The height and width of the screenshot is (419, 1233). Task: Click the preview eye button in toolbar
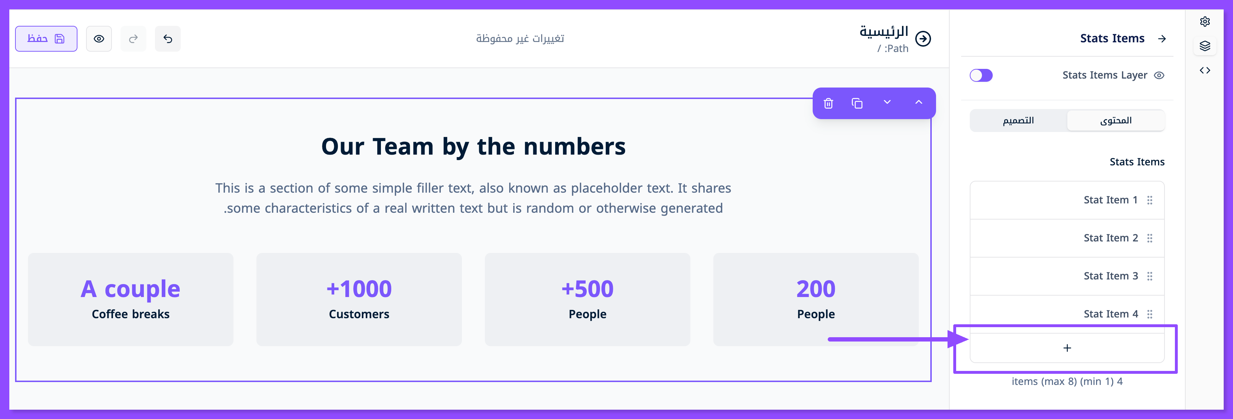click(99, 39)
